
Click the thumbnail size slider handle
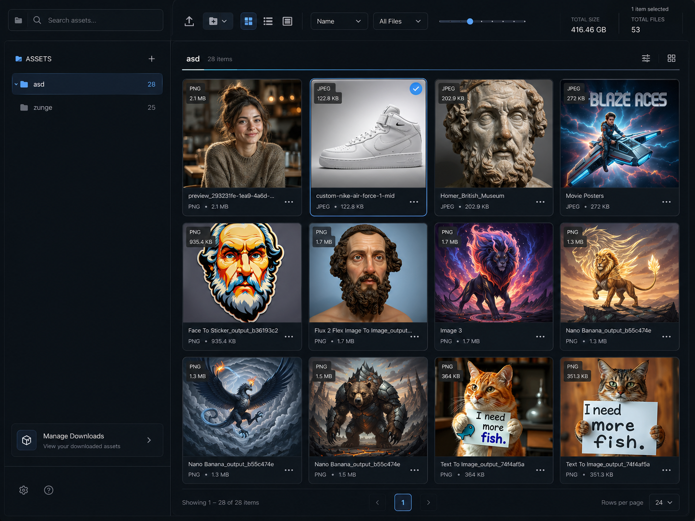[470, 21]
